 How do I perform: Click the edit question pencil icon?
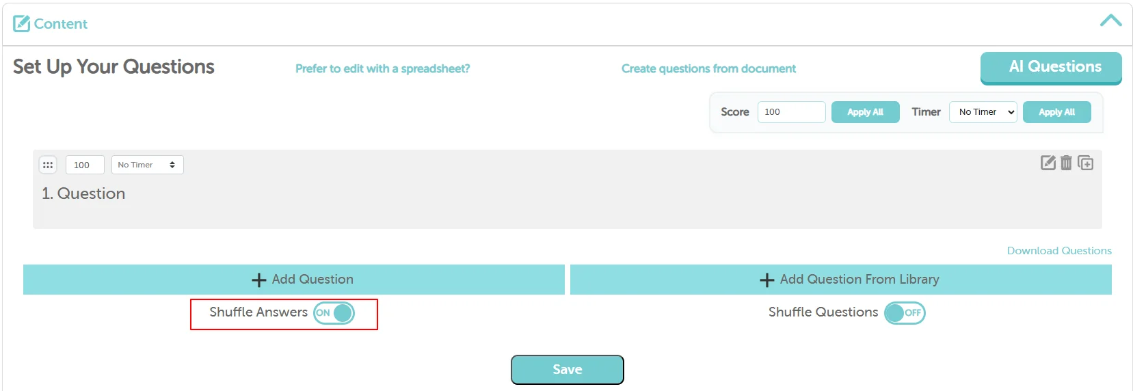(x=1048, y=163)
